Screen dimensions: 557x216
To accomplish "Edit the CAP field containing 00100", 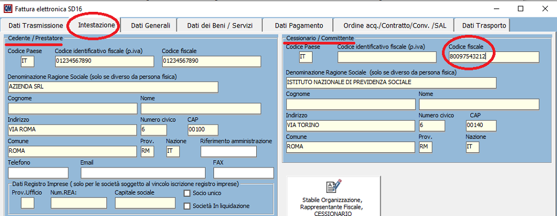I will (x=203, y=130).
